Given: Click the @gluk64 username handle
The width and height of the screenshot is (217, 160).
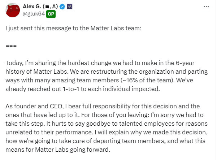Looking at the screenshot, I should click(x=34, y=14).
